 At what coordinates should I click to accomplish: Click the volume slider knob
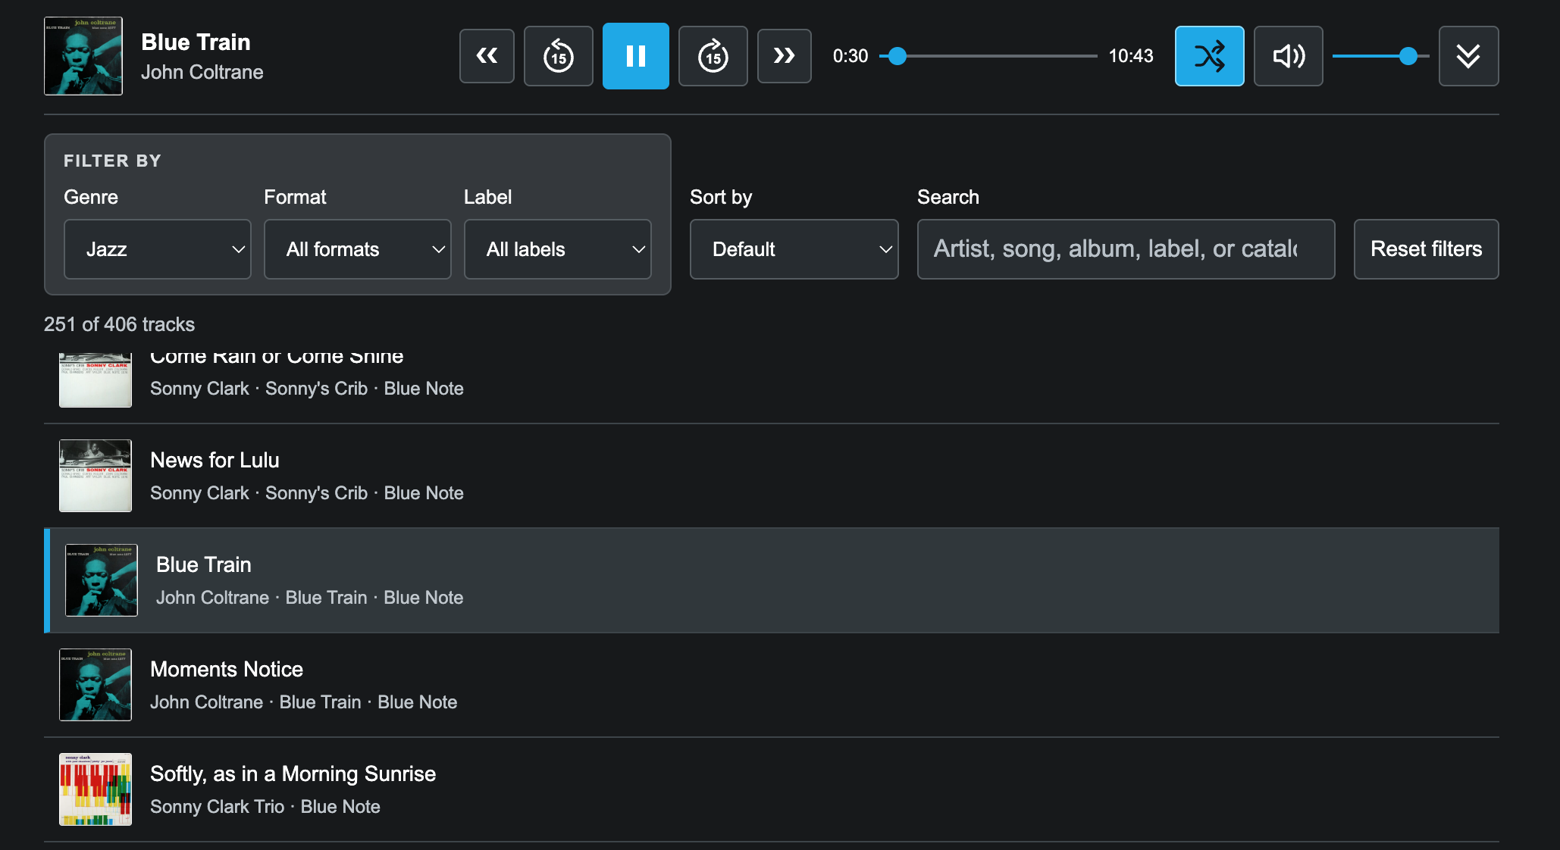point(1408,56)
